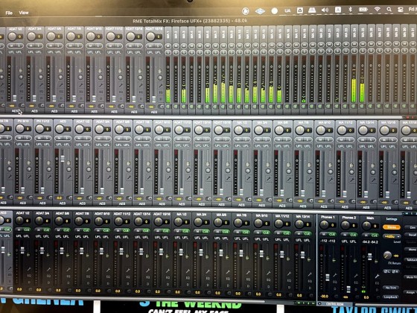Click the Mute FX button
Viewport: 417px width, 313px height.
tap(411, 277)
